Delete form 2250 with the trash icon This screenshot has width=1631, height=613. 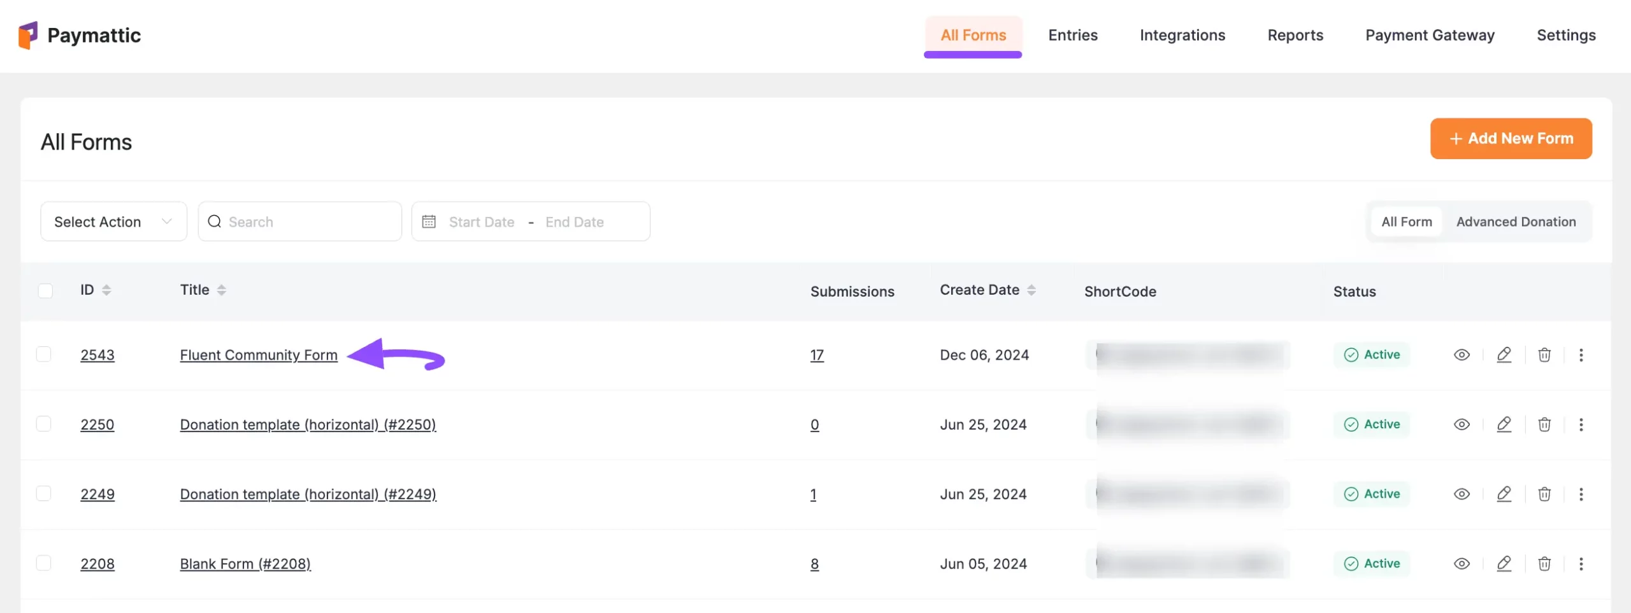pos(1544,425)
